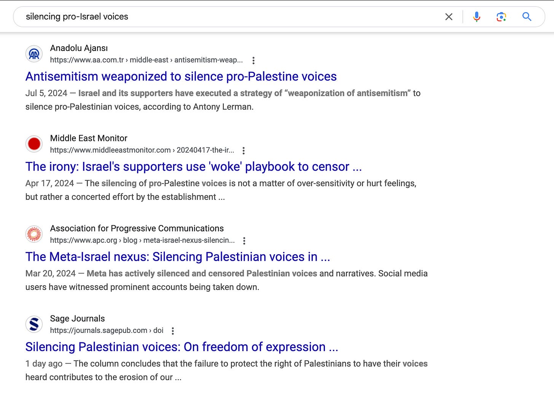Click the Association for Progressive Communications favicon
The image size is (554, 399).
tap(34, 234)
